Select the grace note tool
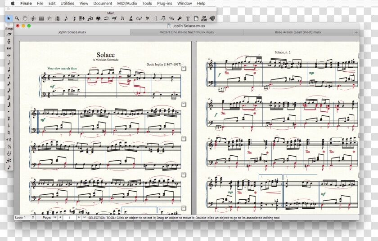 (x=9, y=167)
